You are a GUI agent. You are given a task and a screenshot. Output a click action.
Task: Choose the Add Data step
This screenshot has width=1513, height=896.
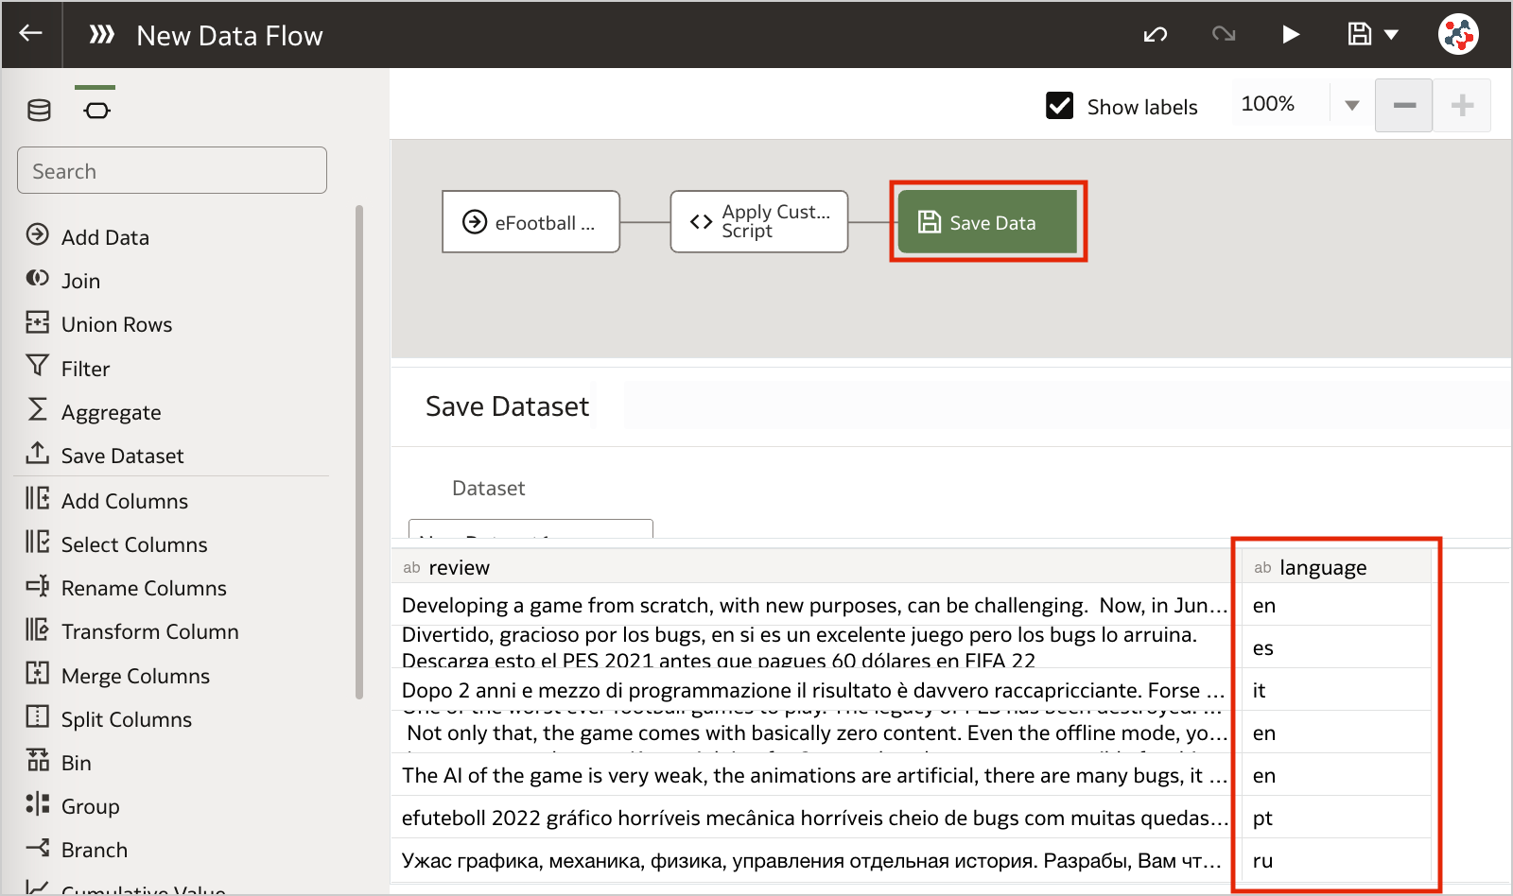point(88,236)
